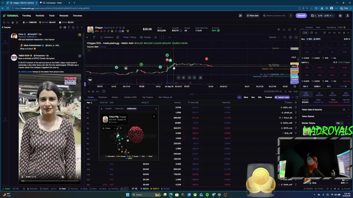Select the 100% sell preset
353x198 pixels.
(344, 67)
